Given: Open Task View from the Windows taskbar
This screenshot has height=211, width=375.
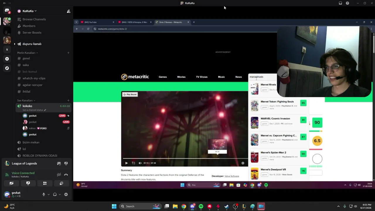Looking at the screenshot, I should pos(167,206).
